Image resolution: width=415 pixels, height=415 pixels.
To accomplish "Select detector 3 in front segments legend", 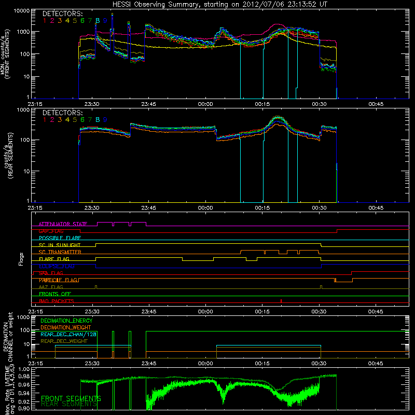I will click(60, 21).
